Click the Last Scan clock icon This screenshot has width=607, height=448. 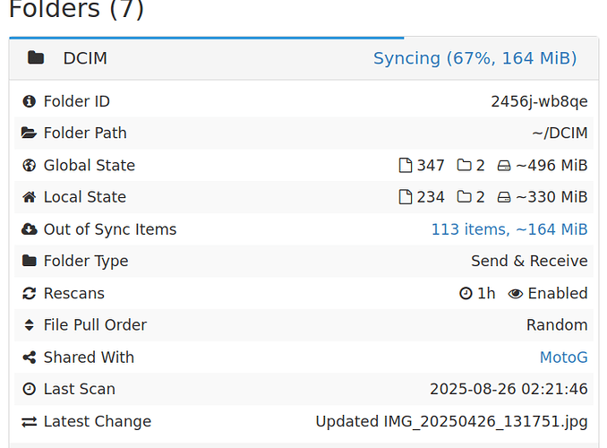click(x=29, y=390)
